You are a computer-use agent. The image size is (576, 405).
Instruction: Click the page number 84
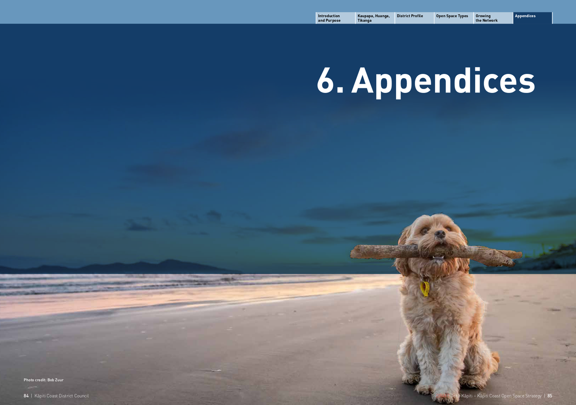[x=26, y=396]
